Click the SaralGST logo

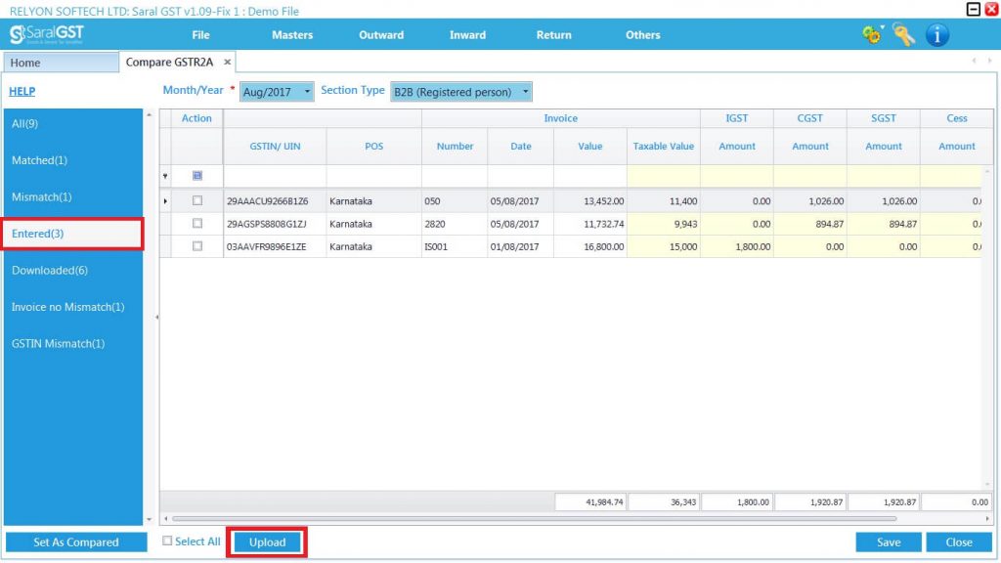click(46, 34)
